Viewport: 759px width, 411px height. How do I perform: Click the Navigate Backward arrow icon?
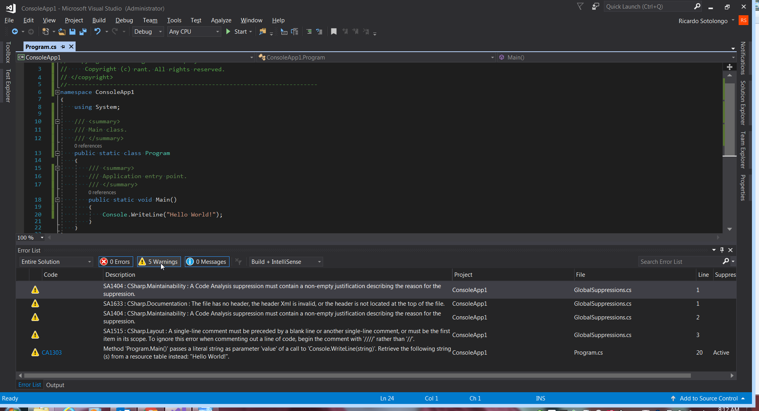[x=15, y=32]
